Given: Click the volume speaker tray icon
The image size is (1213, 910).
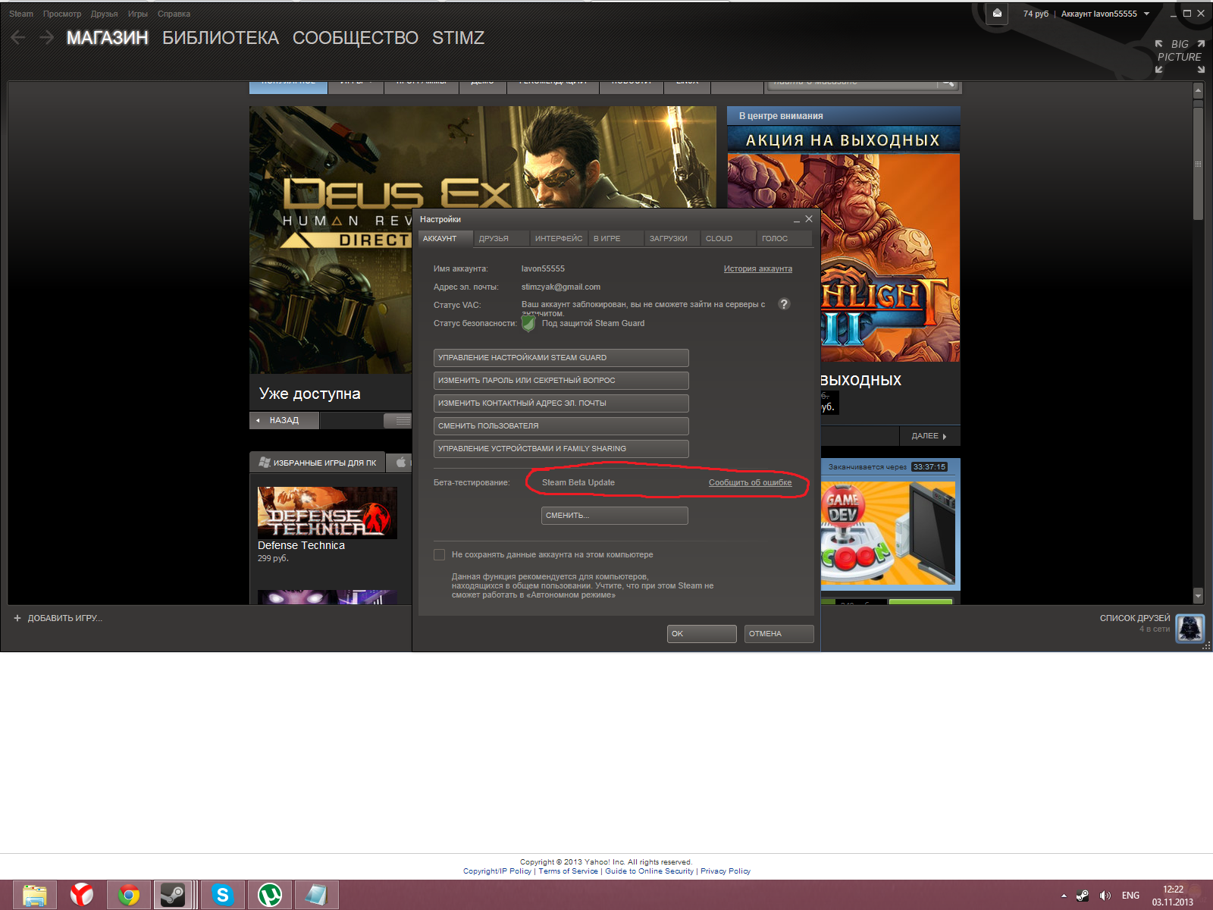Looking at the screenshot, I should click(1105, 896).
